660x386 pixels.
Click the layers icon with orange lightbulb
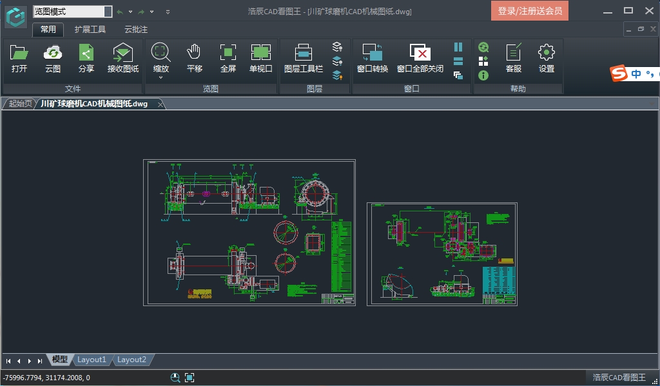[x=337, y=75]
